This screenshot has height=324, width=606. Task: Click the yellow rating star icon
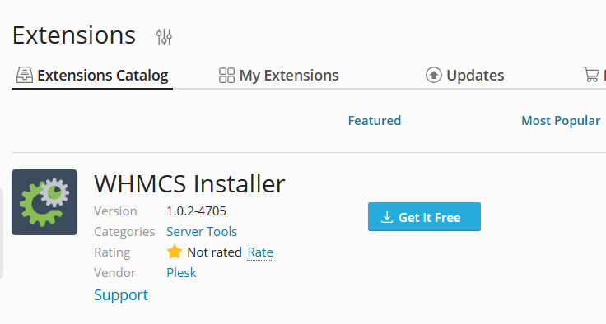point(175,252)
